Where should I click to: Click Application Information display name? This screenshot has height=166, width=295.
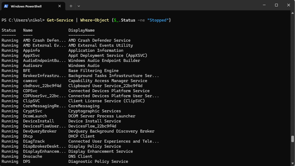click(x=96, y=50)
